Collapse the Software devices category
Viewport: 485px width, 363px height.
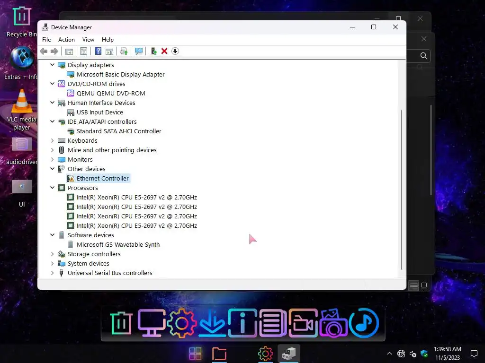click(52, 235)
